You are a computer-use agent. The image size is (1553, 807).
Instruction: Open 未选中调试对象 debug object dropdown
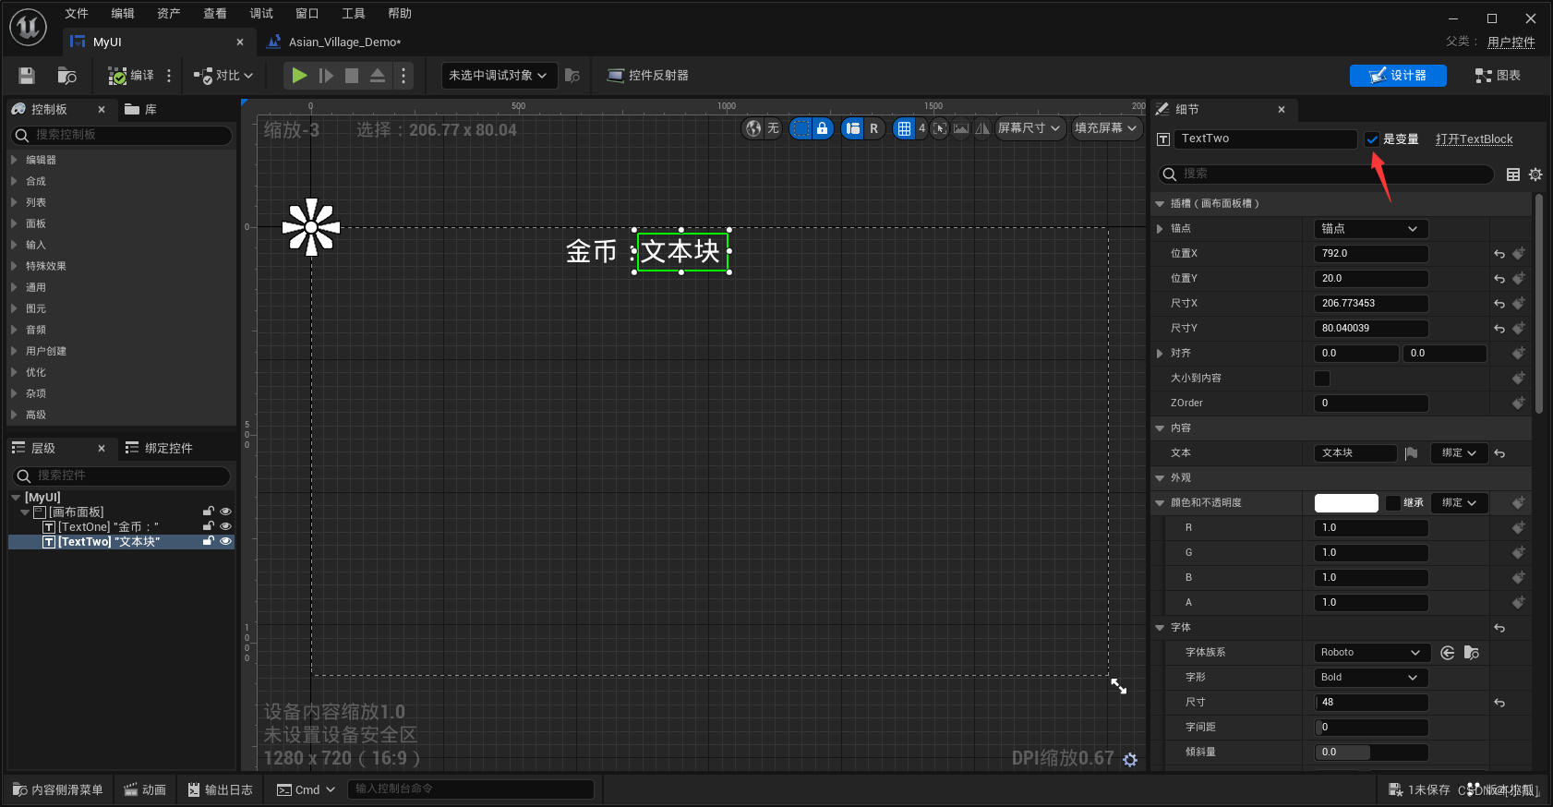pos(499,76)
